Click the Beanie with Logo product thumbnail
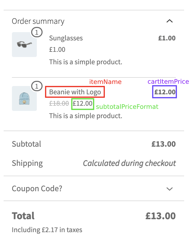Screen dimensions: 195x242 click(x=24, y=98)
